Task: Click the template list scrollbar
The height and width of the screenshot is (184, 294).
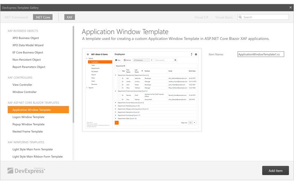Action: 73,74
